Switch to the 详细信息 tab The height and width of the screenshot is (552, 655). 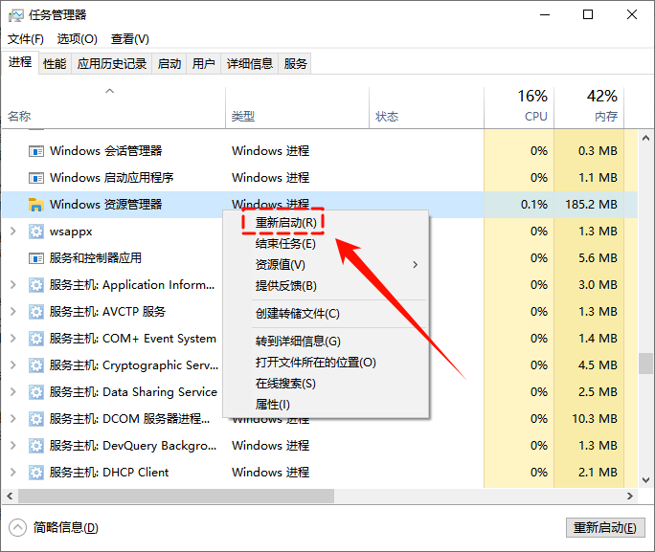(249, 64)
